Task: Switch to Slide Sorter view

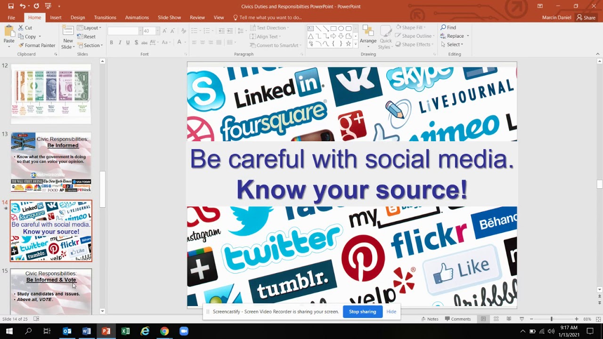Action: coord(496,319)
